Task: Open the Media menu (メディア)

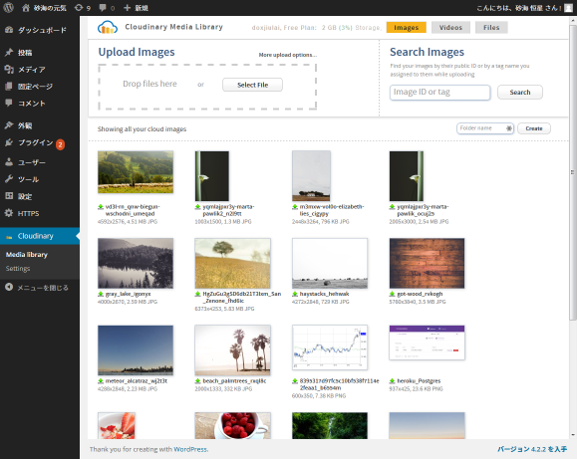Action: coord(40,70)
